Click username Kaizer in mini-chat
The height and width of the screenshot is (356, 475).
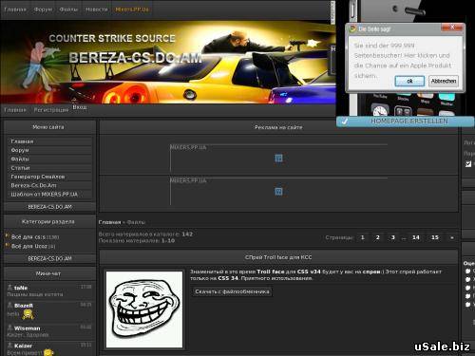coord(23,346)
